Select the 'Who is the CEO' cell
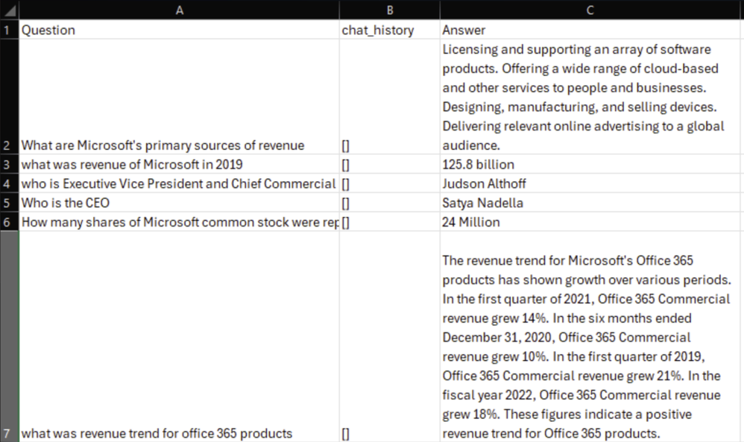The image size is (744, 442). [x=180, y=203]
